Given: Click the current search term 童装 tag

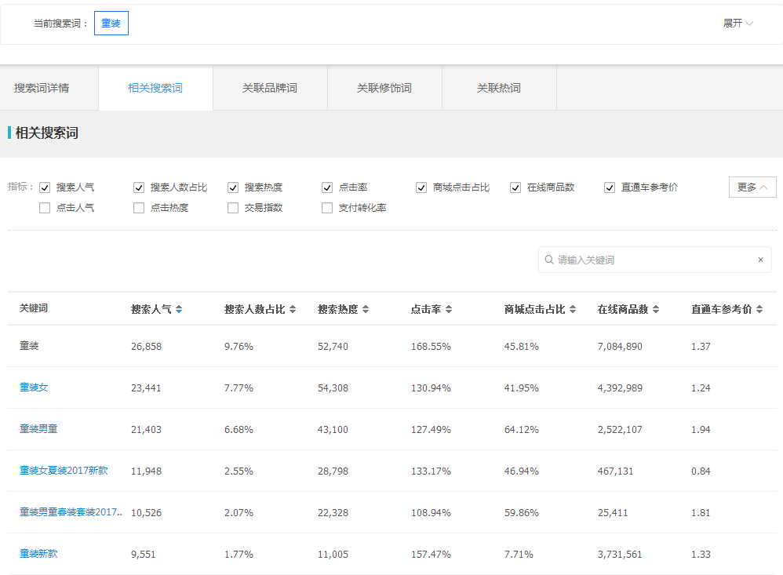Looking at the screenshot, I should [x=111, y=24].
